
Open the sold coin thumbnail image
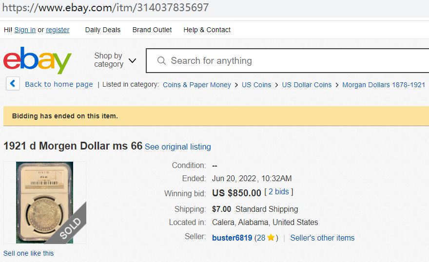point(44,202)
